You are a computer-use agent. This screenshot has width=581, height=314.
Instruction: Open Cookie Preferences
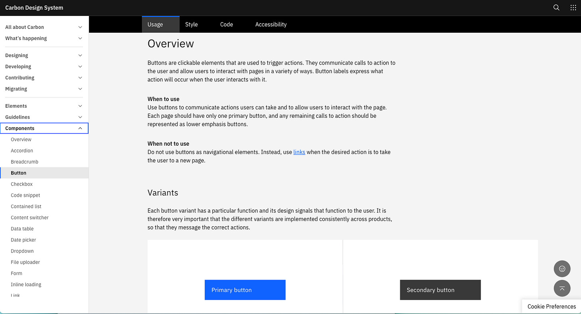coord(551,306)
